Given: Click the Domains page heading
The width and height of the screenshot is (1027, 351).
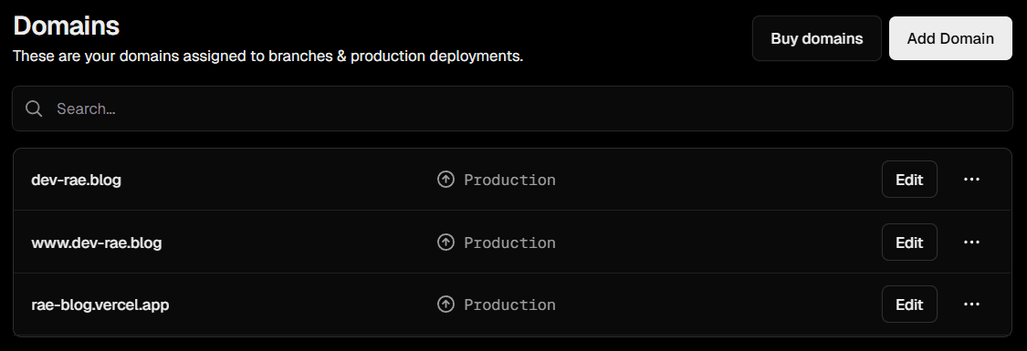Looking at the screenshot, I should point(66,26).
